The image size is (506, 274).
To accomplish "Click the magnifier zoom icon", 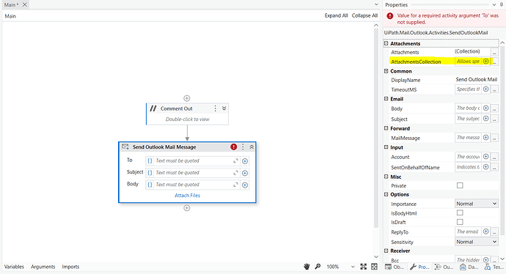I will click(318, 267).
